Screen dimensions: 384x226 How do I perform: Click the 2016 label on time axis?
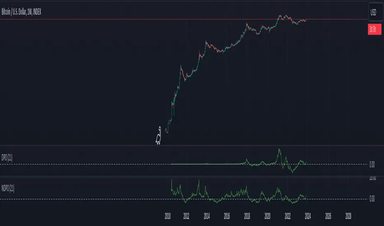227,216
